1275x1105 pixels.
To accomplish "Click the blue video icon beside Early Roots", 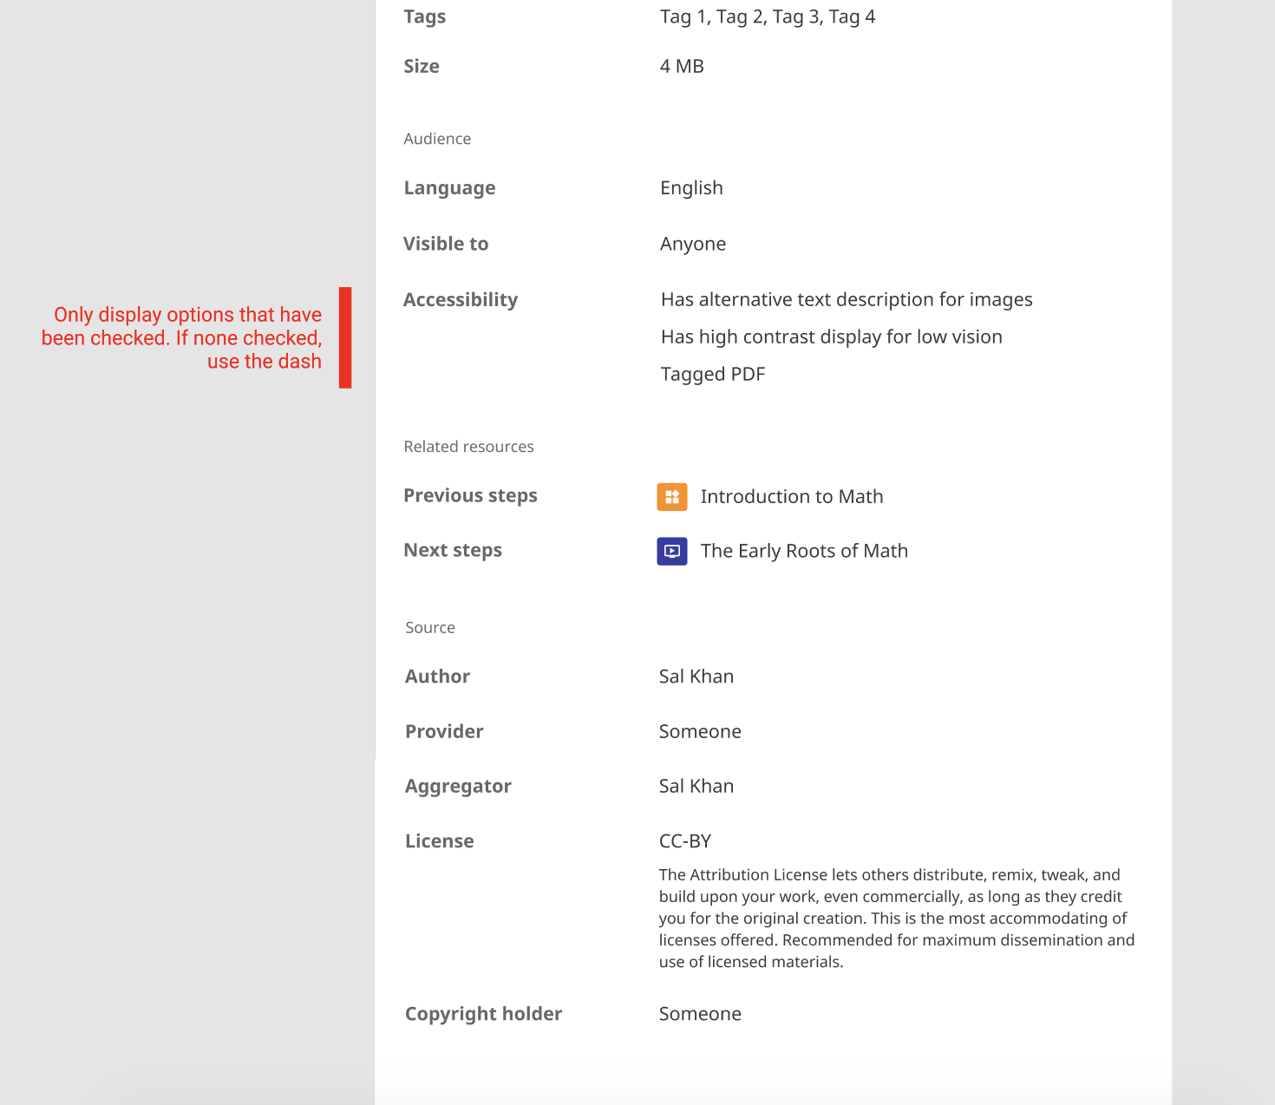I will [x=672, y=551].
